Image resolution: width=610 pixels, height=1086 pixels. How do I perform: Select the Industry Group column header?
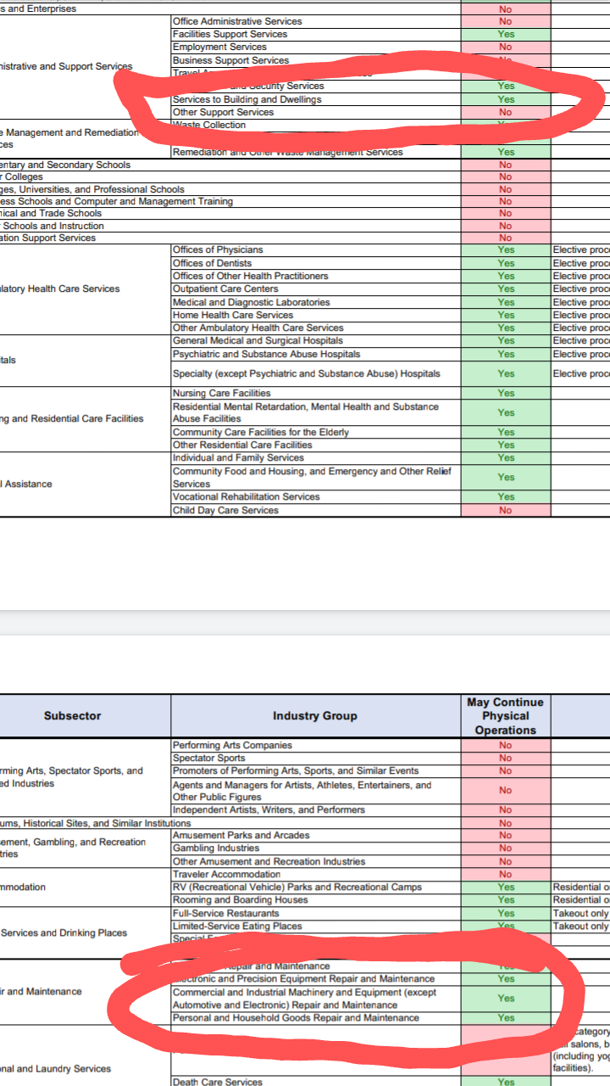[316, 716]
